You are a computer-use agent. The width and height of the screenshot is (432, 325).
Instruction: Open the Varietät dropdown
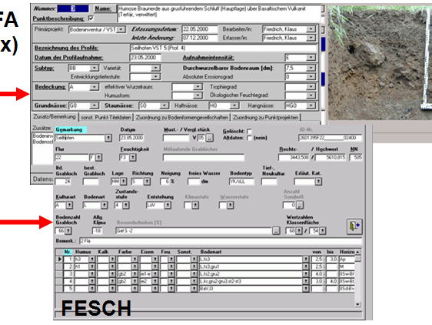(156, 68)
